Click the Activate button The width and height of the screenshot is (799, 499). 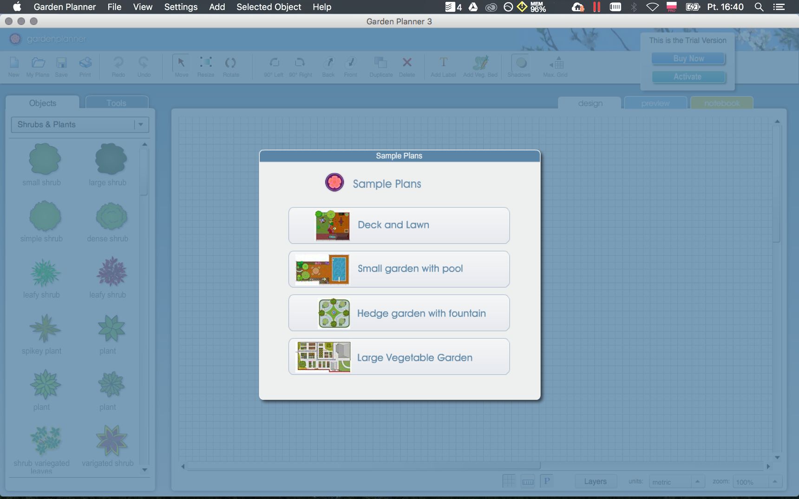coord(688,77)
